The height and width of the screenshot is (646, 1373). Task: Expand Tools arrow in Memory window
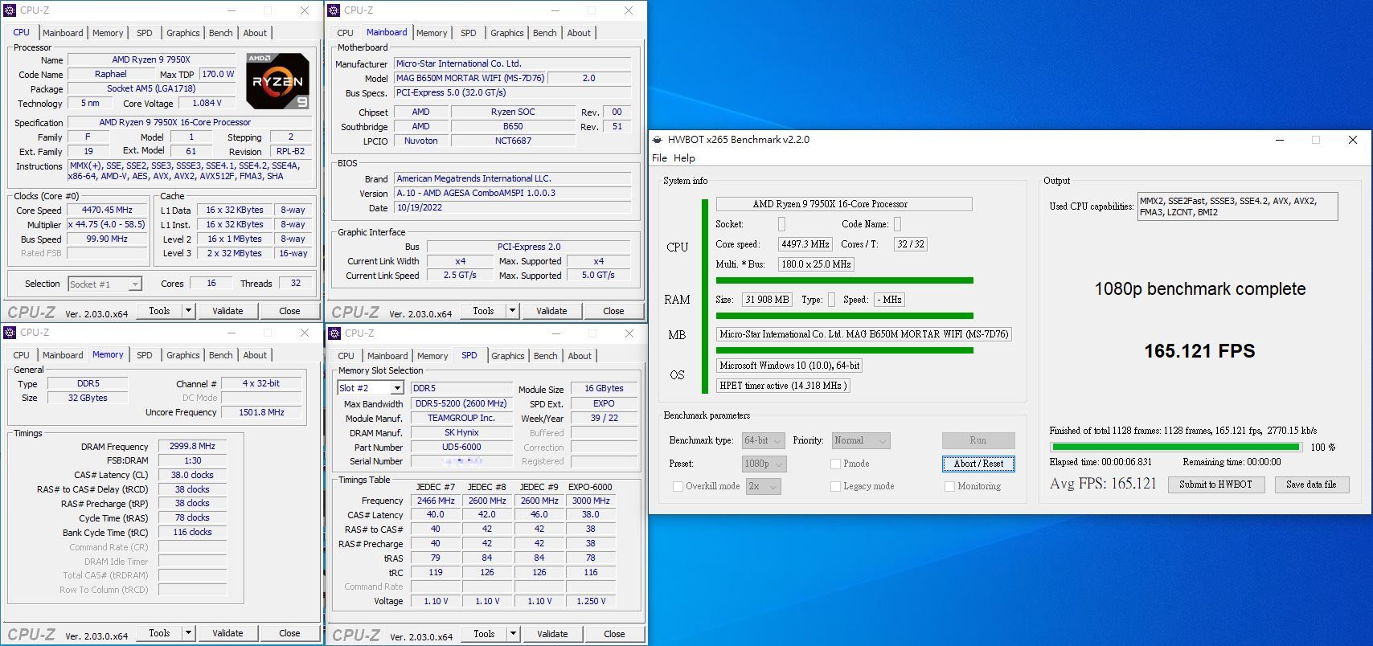click(188, 633)
